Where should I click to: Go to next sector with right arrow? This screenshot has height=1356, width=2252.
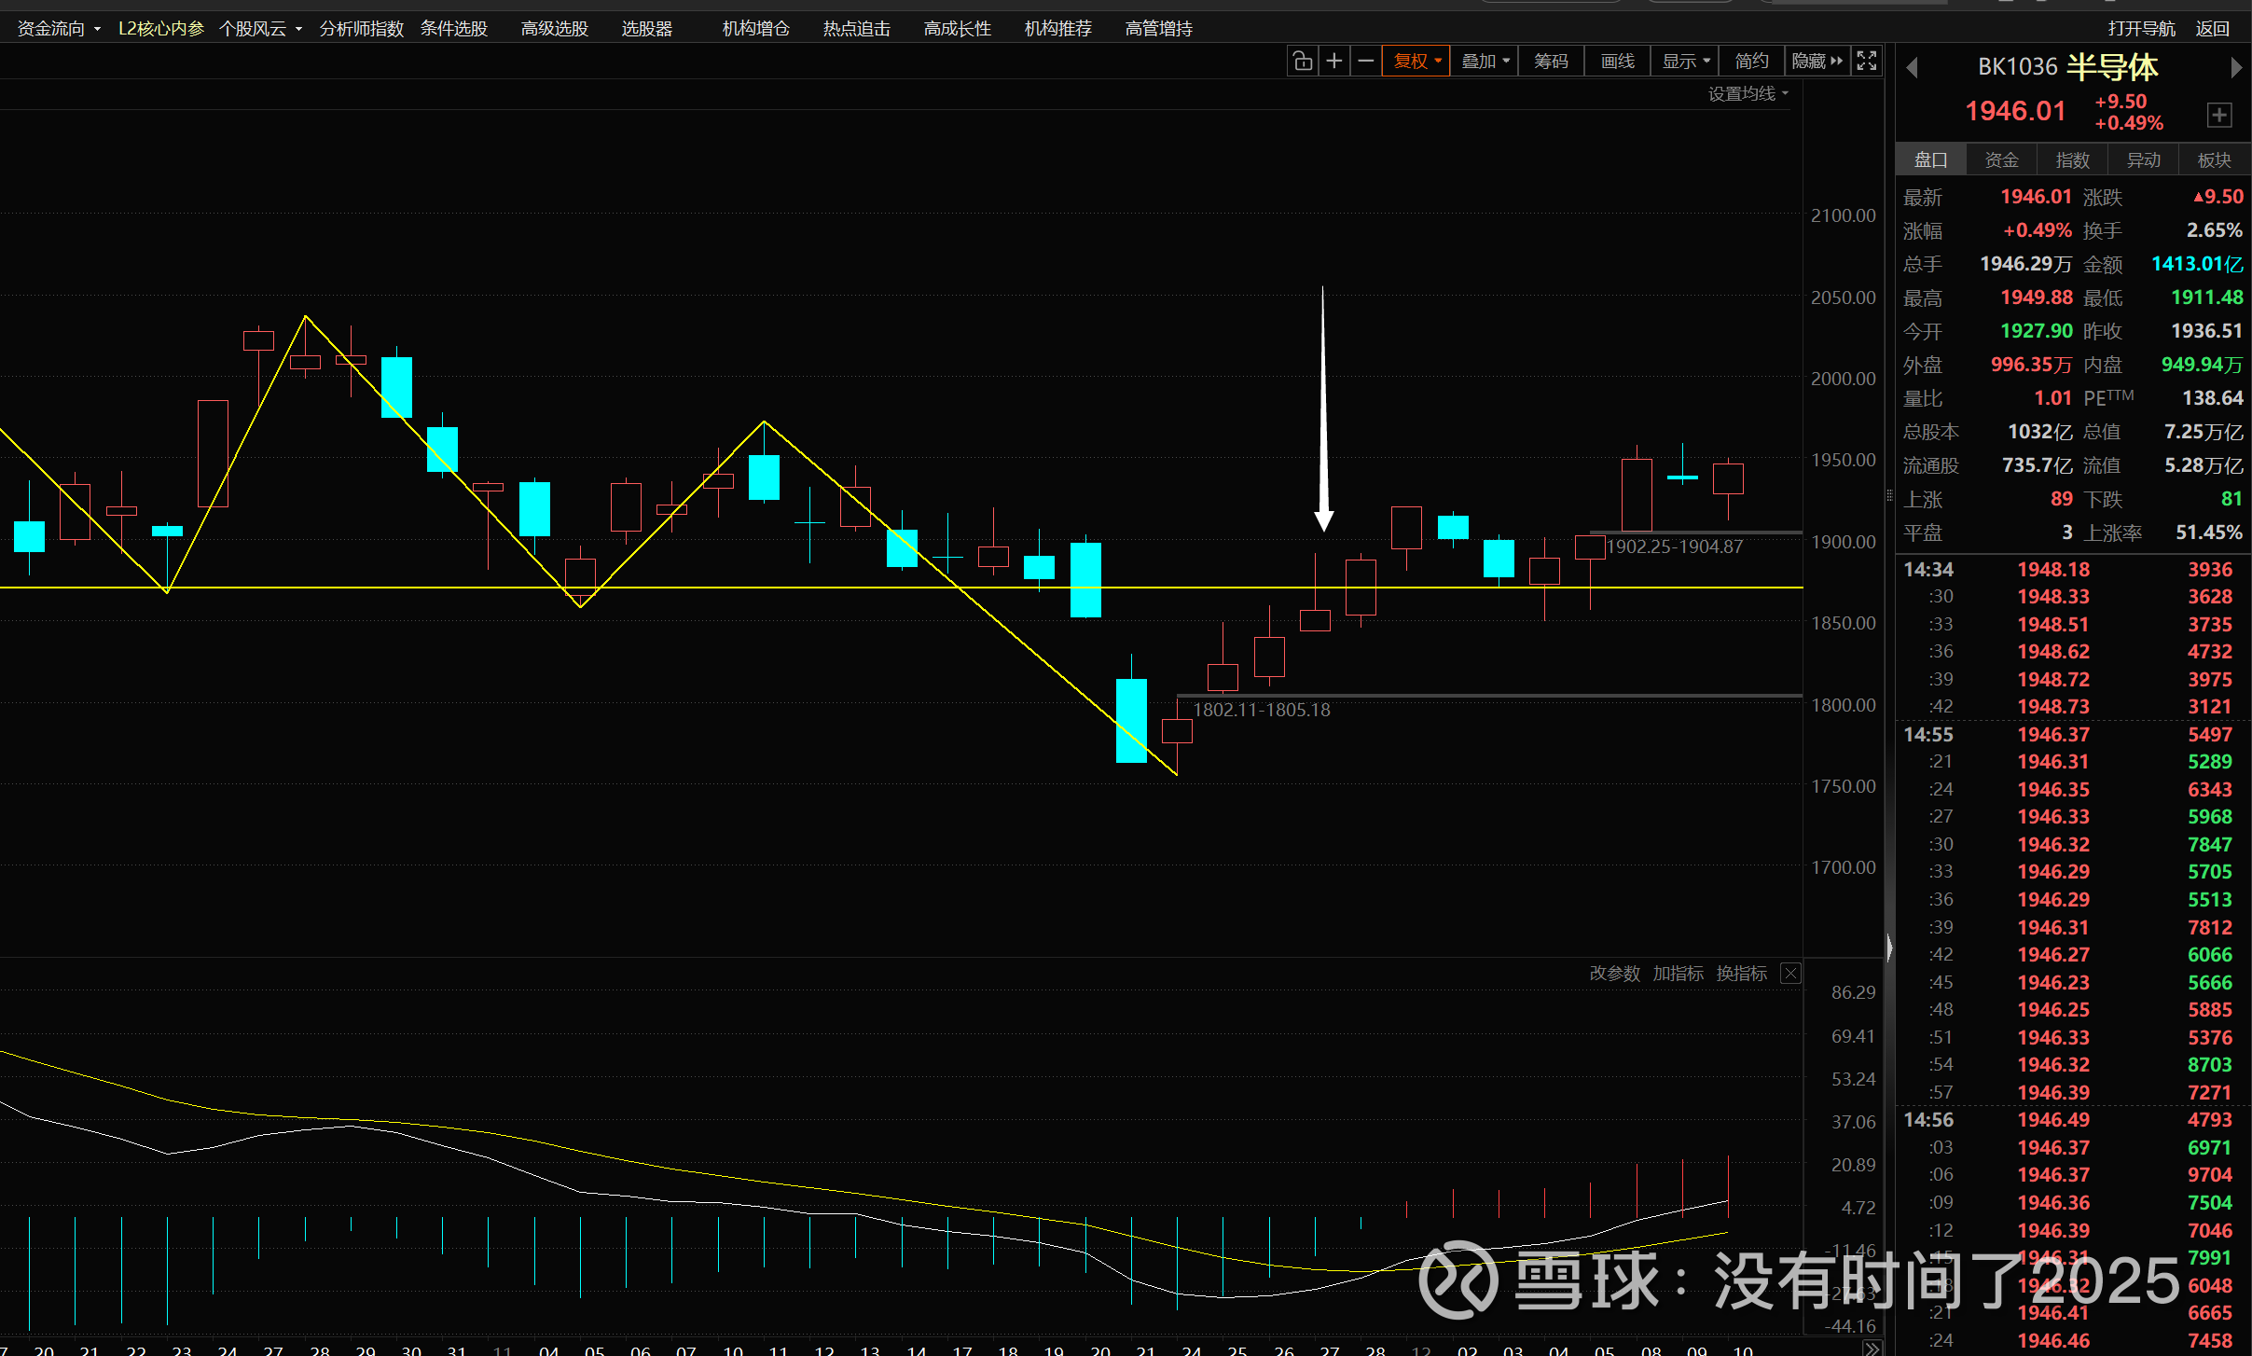pos(2235,68)
